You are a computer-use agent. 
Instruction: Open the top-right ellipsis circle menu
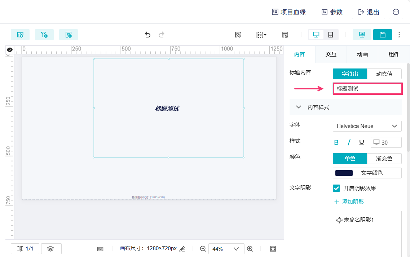(x=396, y=12)
